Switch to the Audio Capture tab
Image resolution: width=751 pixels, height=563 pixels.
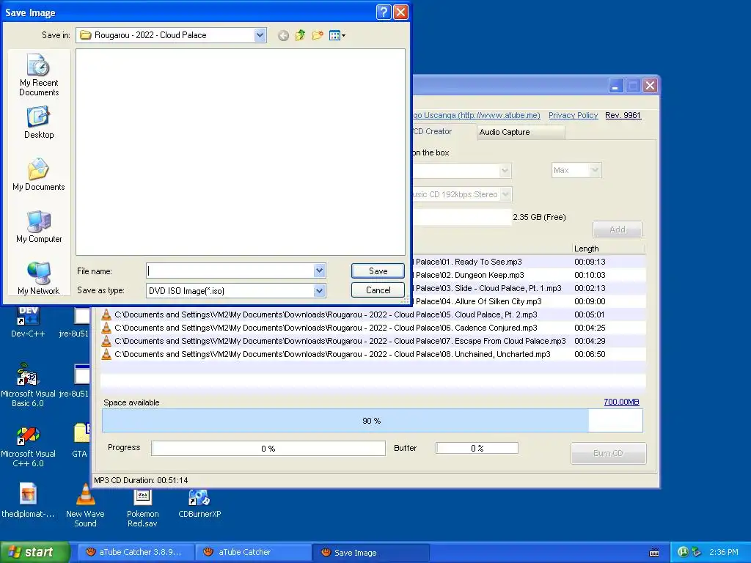(x=520, y=132)
